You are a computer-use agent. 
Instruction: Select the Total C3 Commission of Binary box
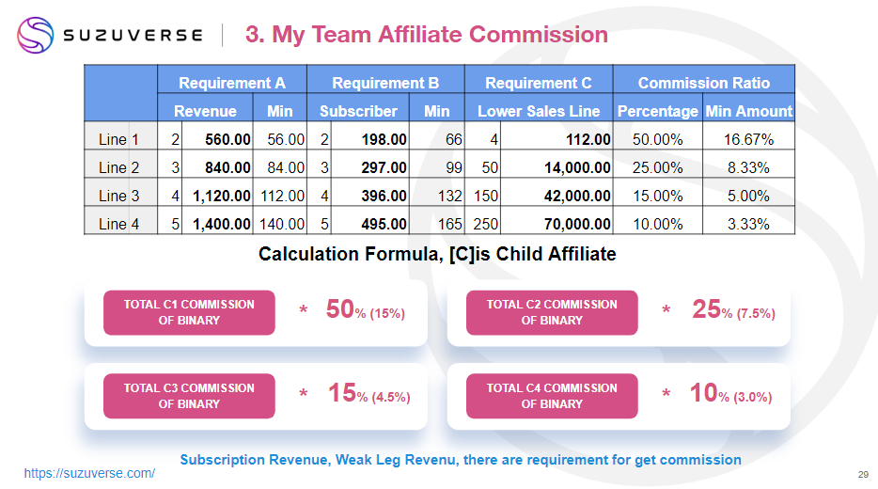[189, 396]
